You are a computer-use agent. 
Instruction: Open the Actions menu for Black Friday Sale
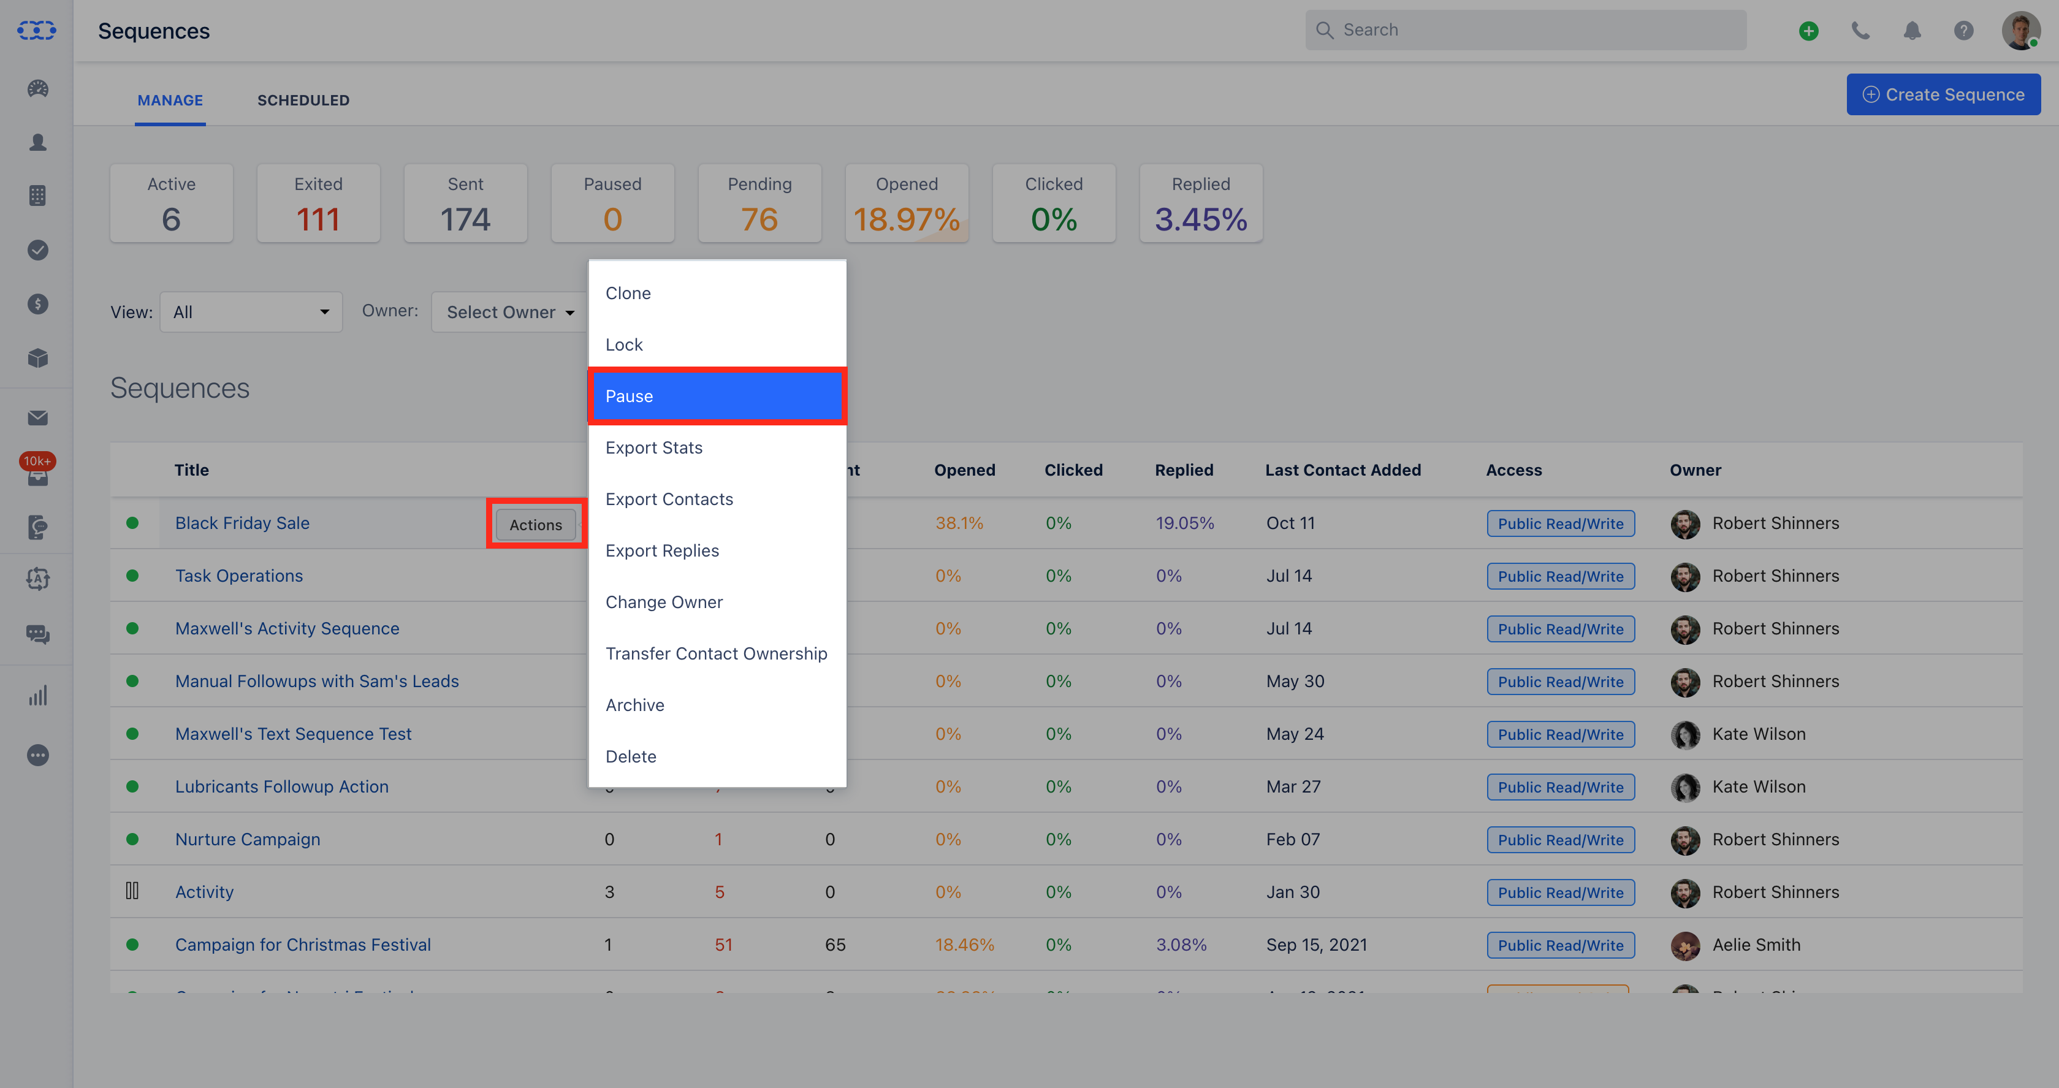535,525
